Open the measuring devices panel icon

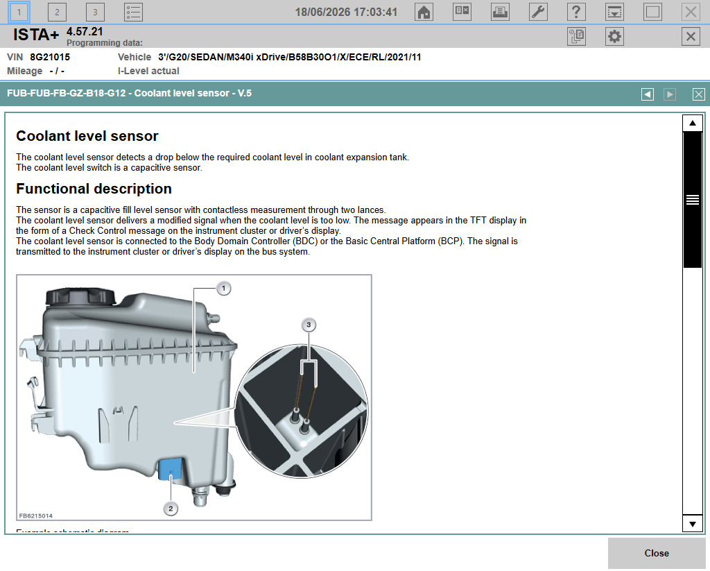(x=462, y=12)
